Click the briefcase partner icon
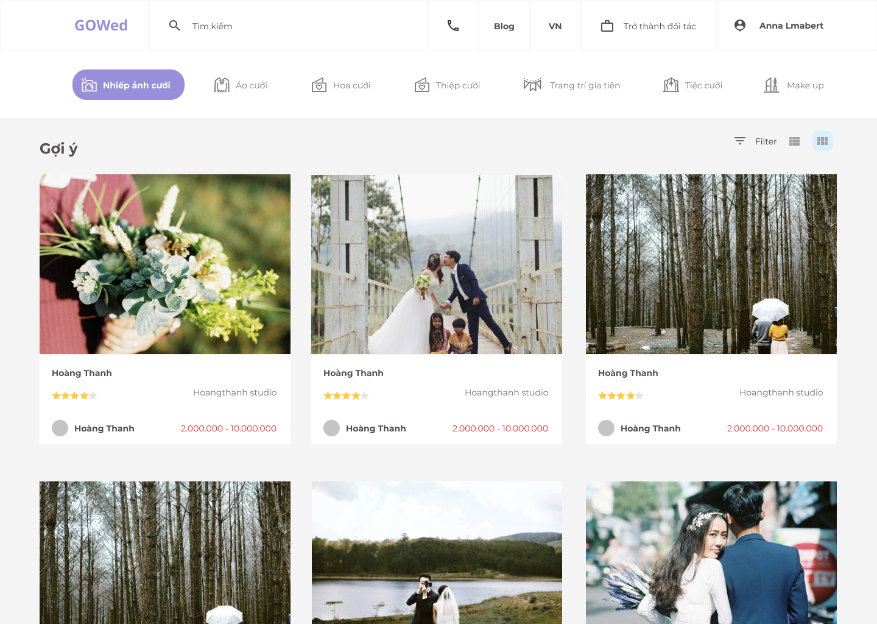 (607, 26)
